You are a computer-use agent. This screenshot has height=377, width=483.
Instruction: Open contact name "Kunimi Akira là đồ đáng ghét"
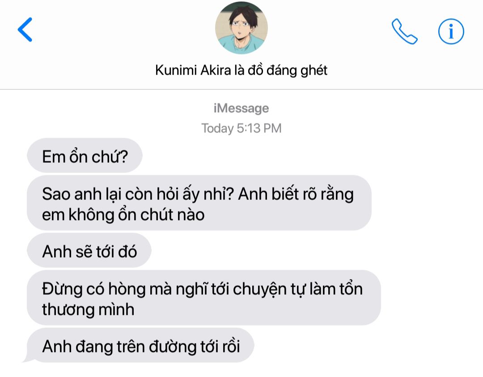click(x=241, y=70)
